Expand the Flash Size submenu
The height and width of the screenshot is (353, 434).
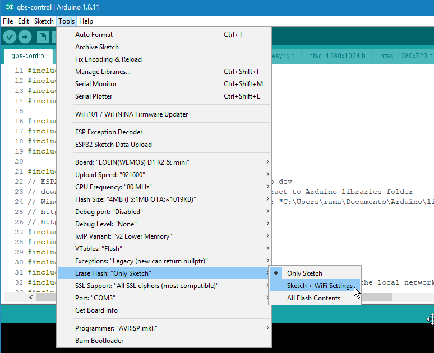[164, 199]
